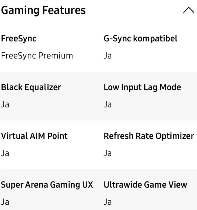Select the G-Sync kompatibel label
Viewport: 197px width, 210px height.
click(x=140, y=38)
